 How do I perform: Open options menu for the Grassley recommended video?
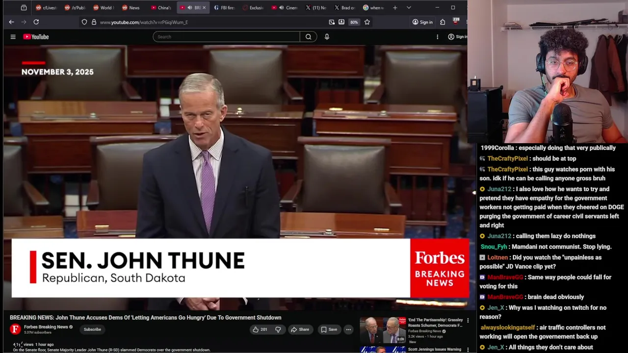click(x=468, y=320)
